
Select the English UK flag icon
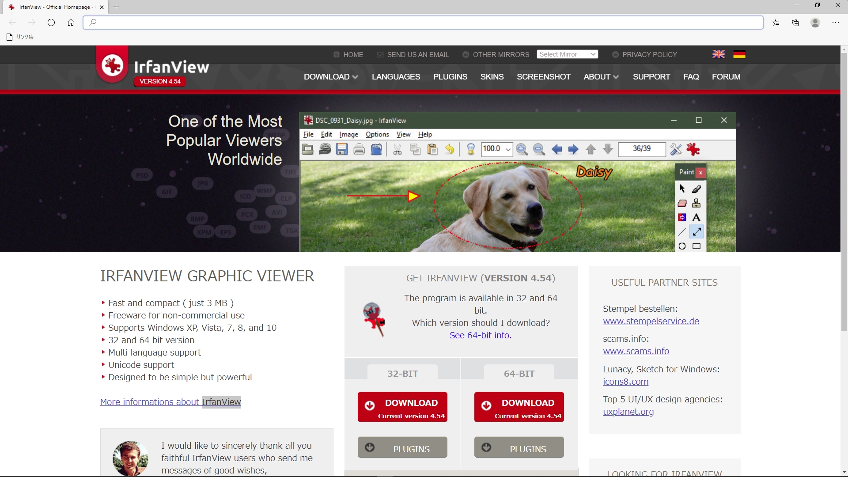pos(718,54)
